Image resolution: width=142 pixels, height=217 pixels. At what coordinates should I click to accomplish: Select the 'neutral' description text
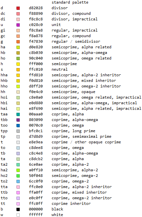click(x=59, y=69)
